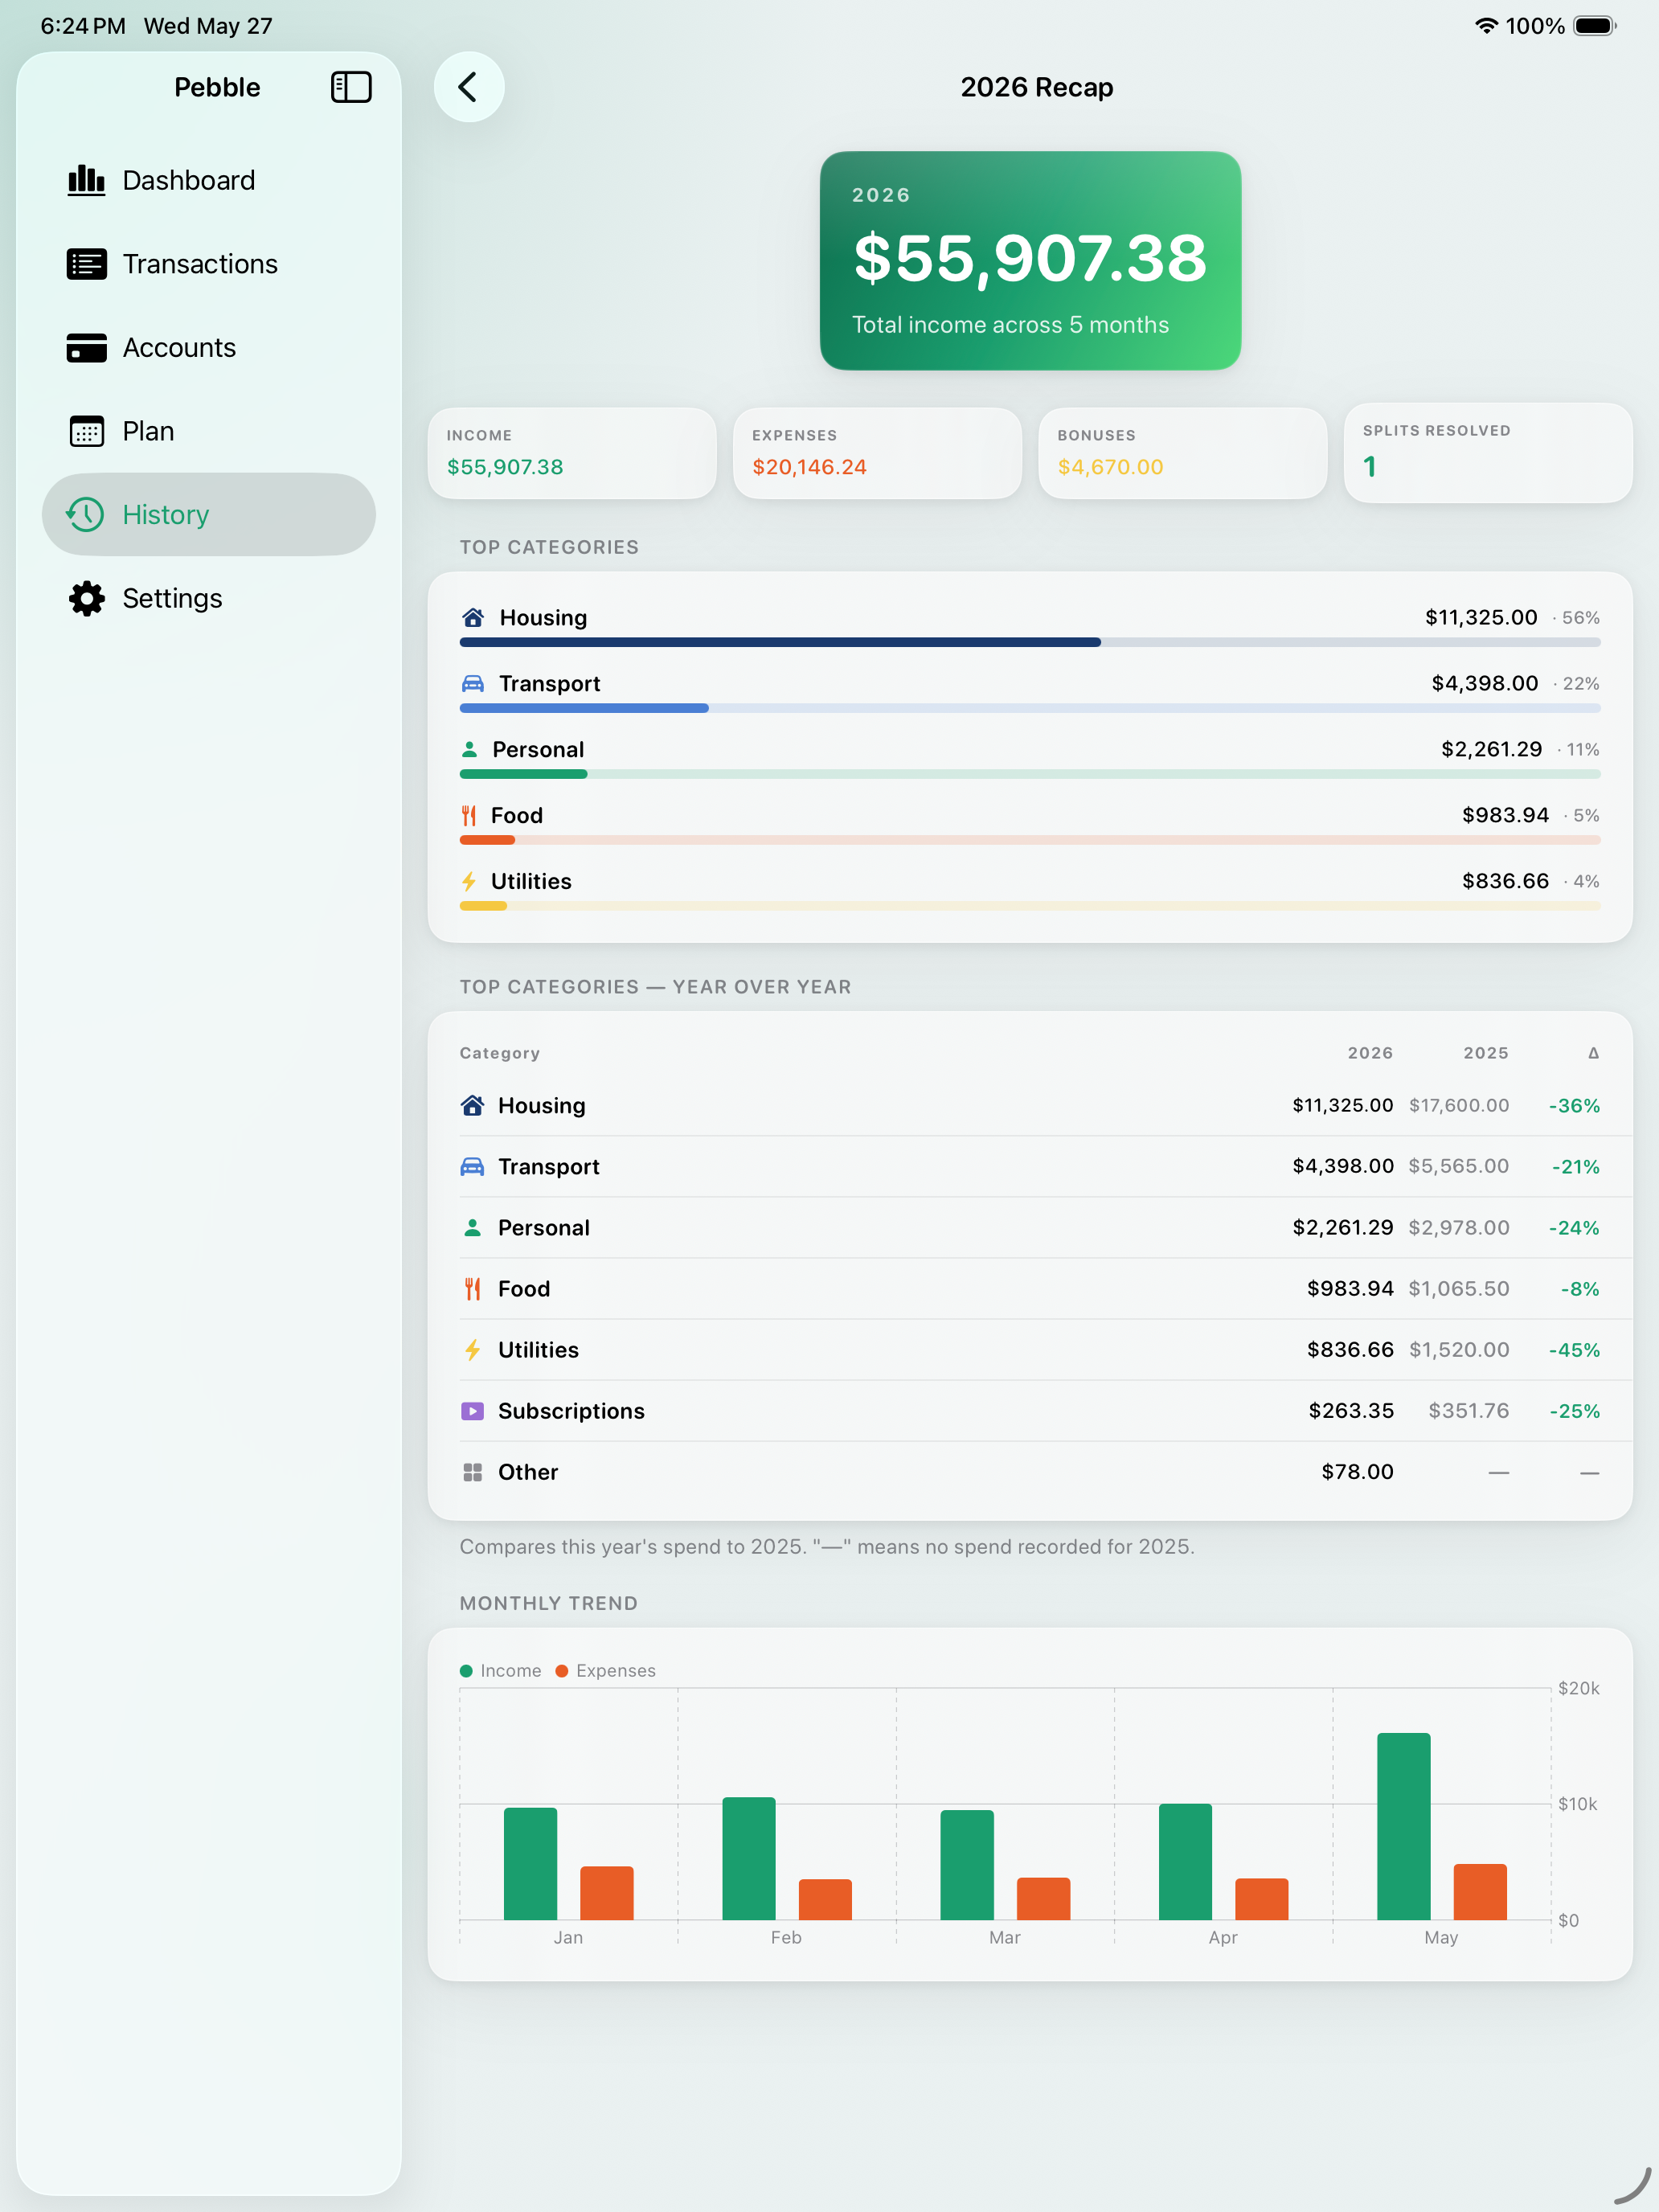The image size is (1659, 2212).
Task: Click the 6:24 PM status bar clock
Action: pos(83,26)
